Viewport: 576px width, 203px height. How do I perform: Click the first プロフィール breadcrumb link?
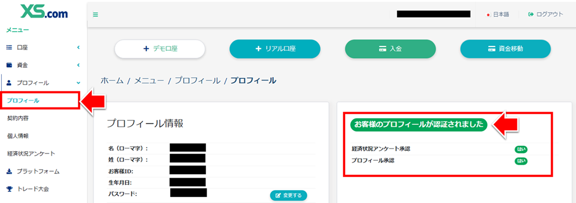(x=197, y=80)
